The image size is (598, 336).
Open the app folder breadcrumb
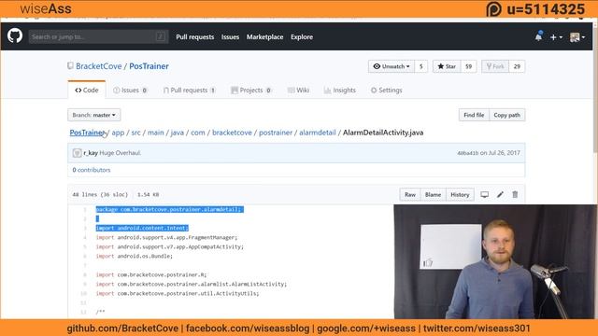pyautogui.click(x=118, y=133)
